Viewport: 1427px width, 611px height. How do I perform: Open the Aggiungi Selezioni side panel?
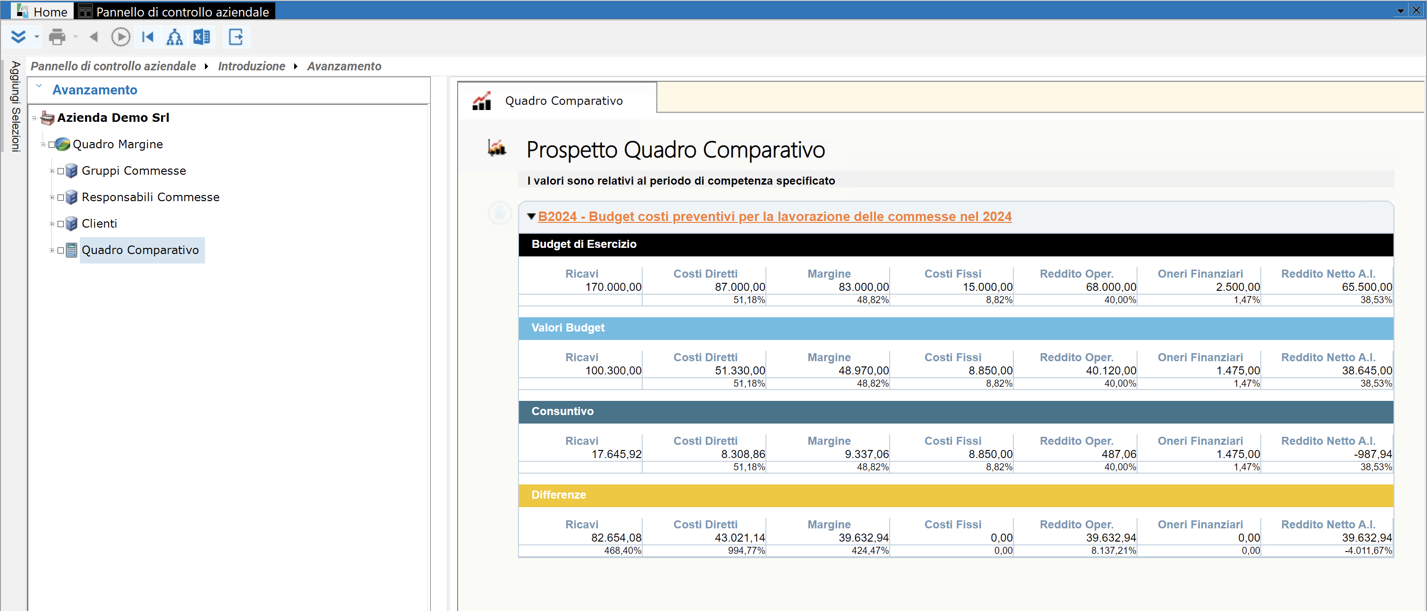pyautogui.click(x=15, y=106)
